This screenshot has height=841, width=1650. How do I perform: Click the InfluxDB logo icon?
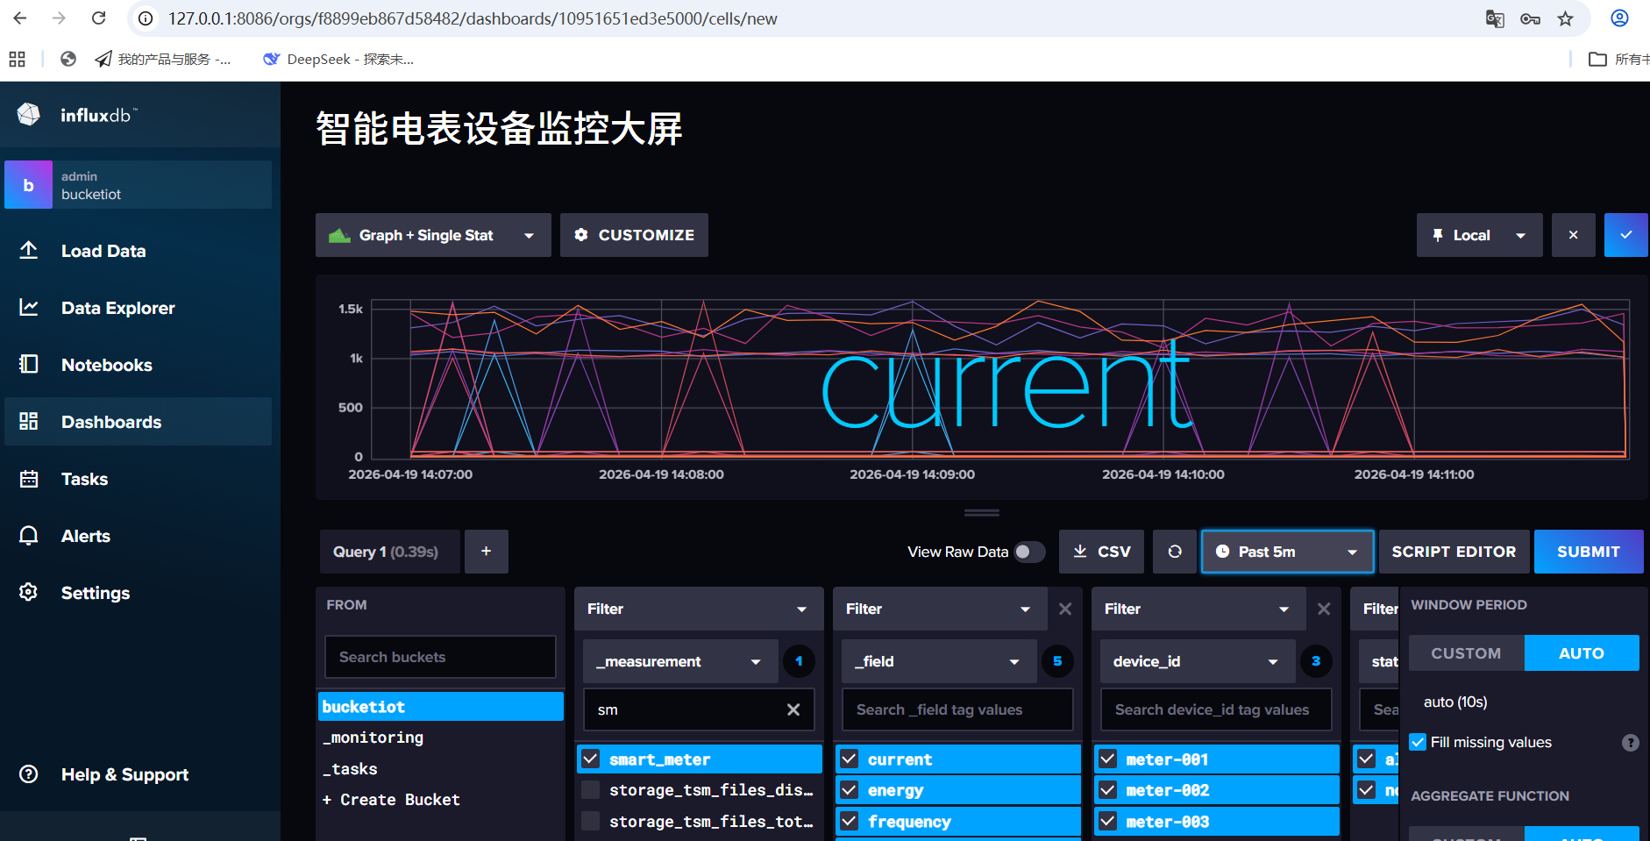29,114
